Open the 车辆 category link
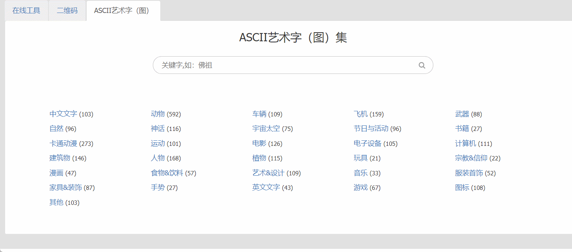Image resolution: width=572 pixels, height=252 pixels. [x=259, y=114]
